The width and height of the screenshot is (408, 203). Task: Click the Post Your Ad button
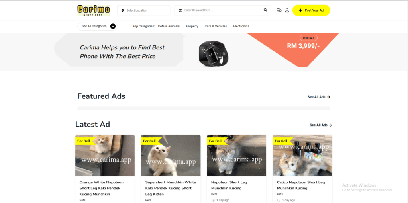click(311, 10)
